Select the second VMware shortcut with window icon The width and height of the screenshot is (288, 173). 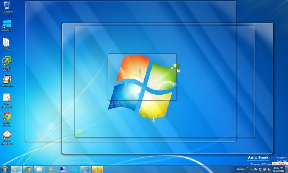(7, 81)
